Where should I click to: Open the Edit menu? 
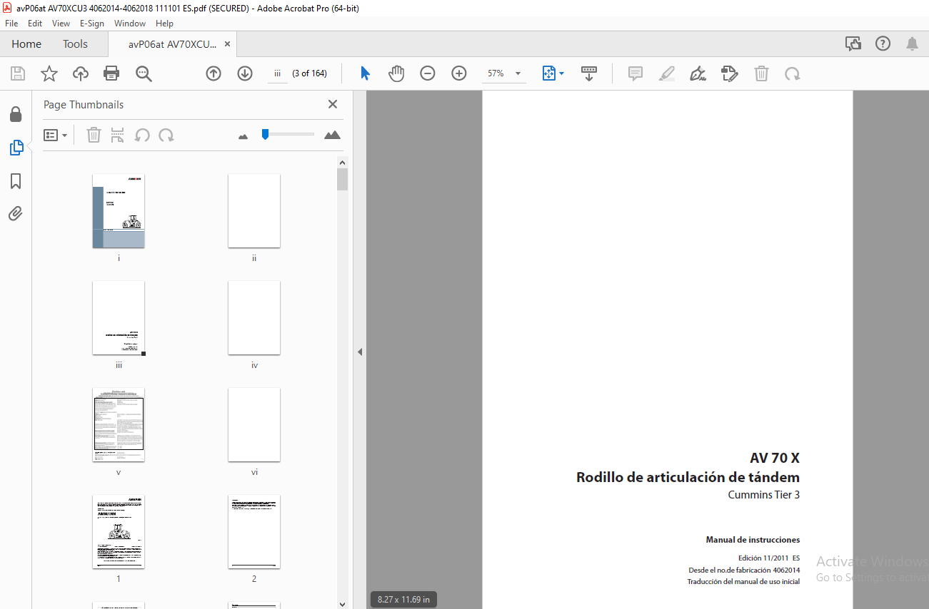pyautogui.click(x=35, y=24)
